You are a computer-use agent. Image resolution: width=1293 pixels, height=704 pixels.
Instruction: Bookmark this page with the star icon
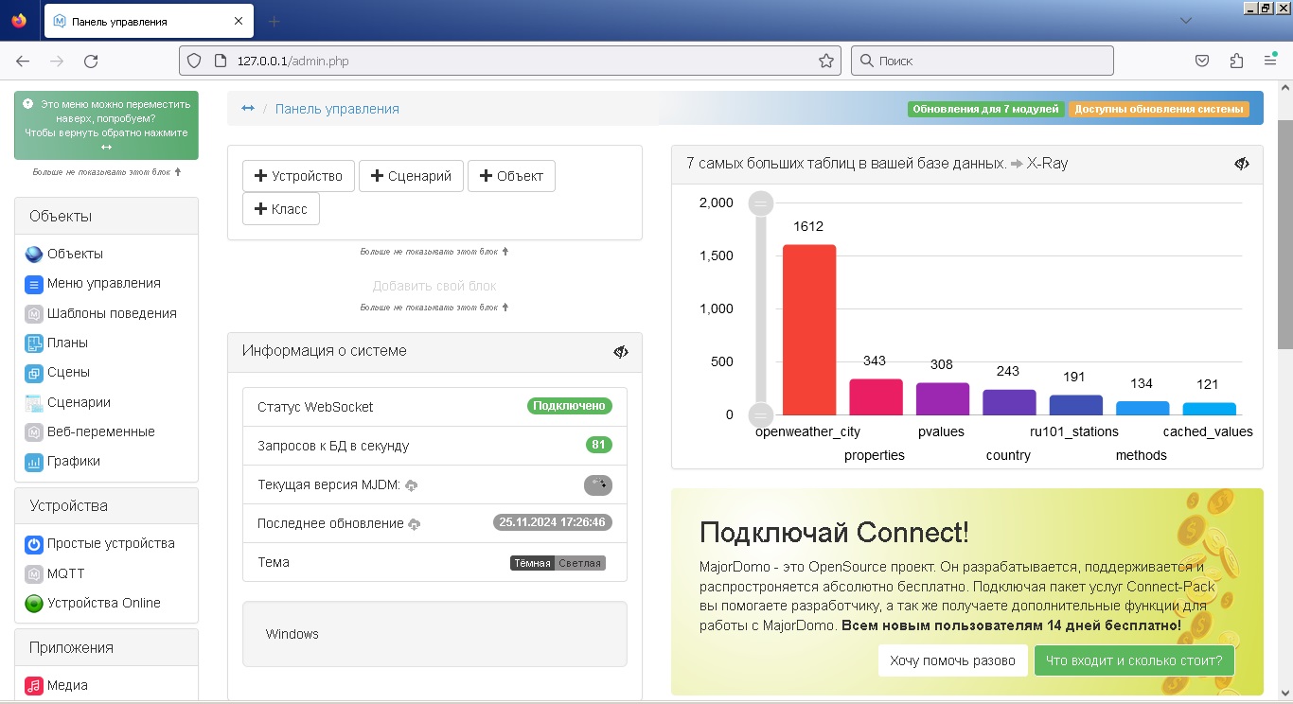coord(826,61)
